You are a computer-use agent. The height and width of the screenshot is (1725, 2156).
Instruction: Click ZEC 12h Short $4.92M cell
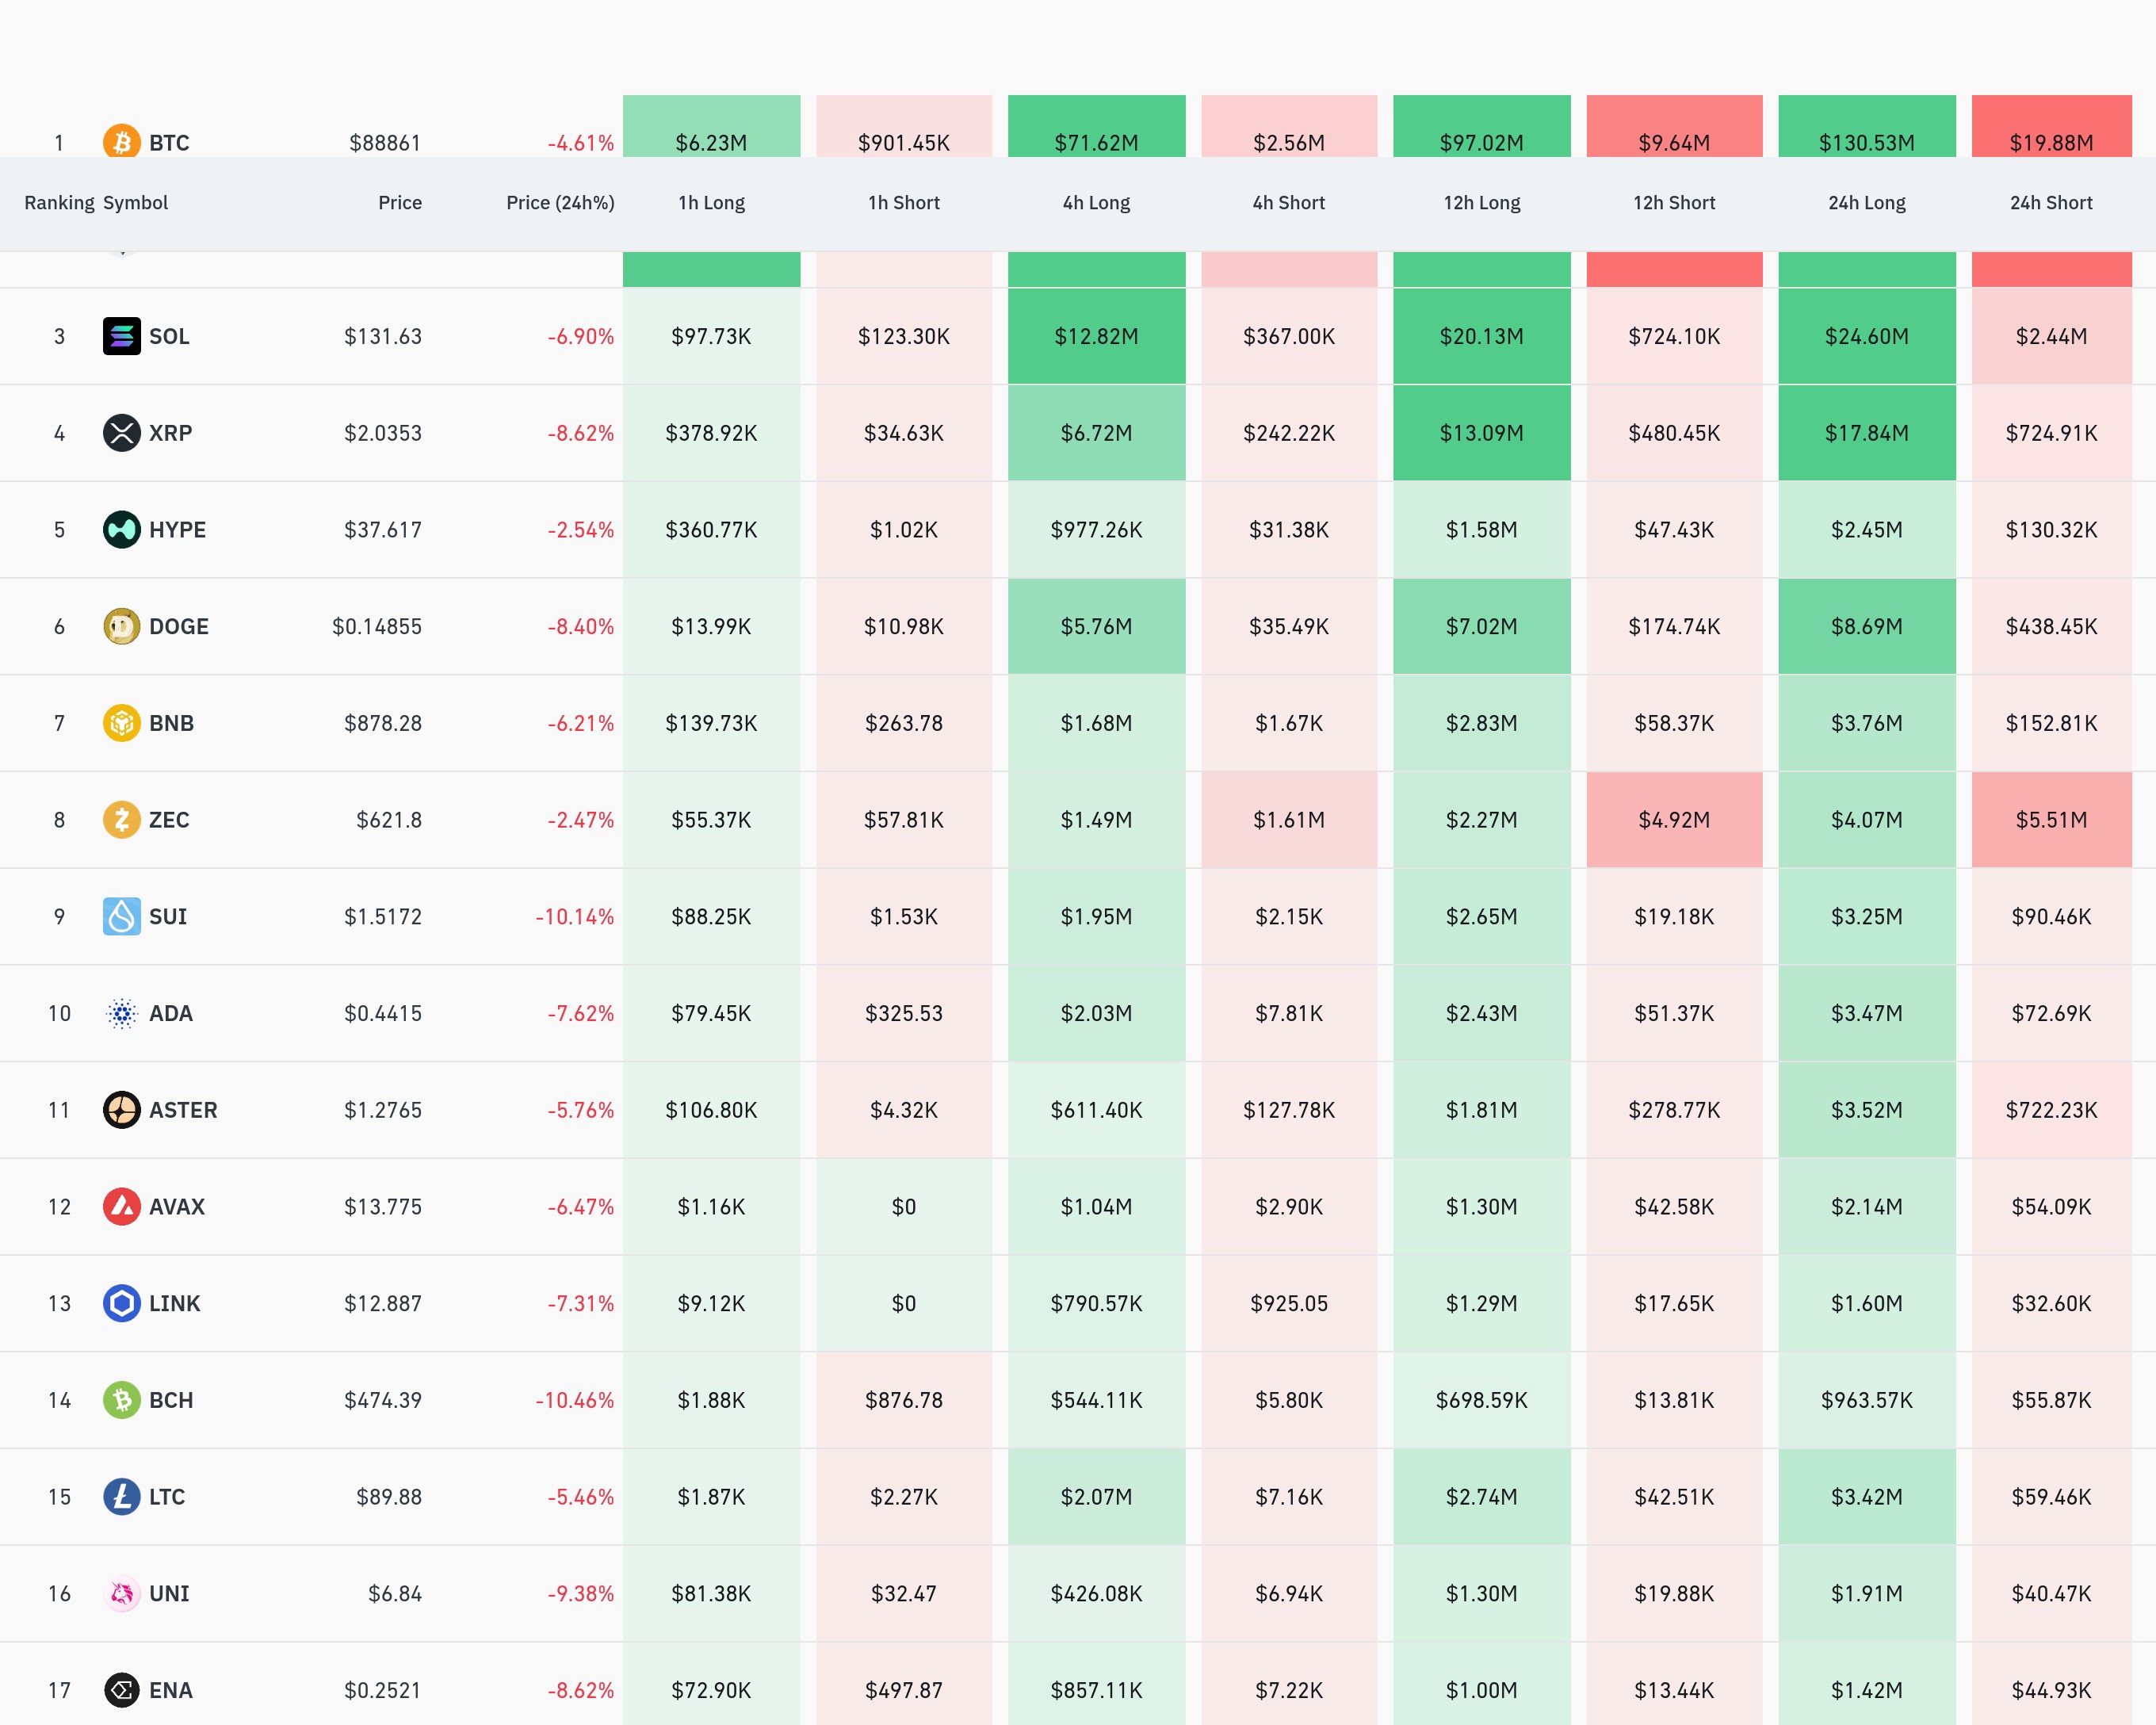pyautogui.click(x=1674, y=820)
